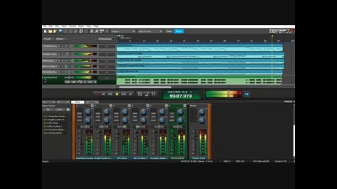This screenshot has height=189, width=337.
Task: Click the red Record button in transport
Action: click(96, 94)
